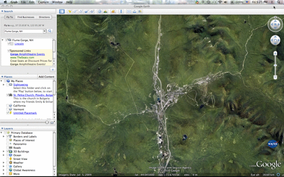
Task: Select the Add Path tool
Action: (x=81, y=11)
